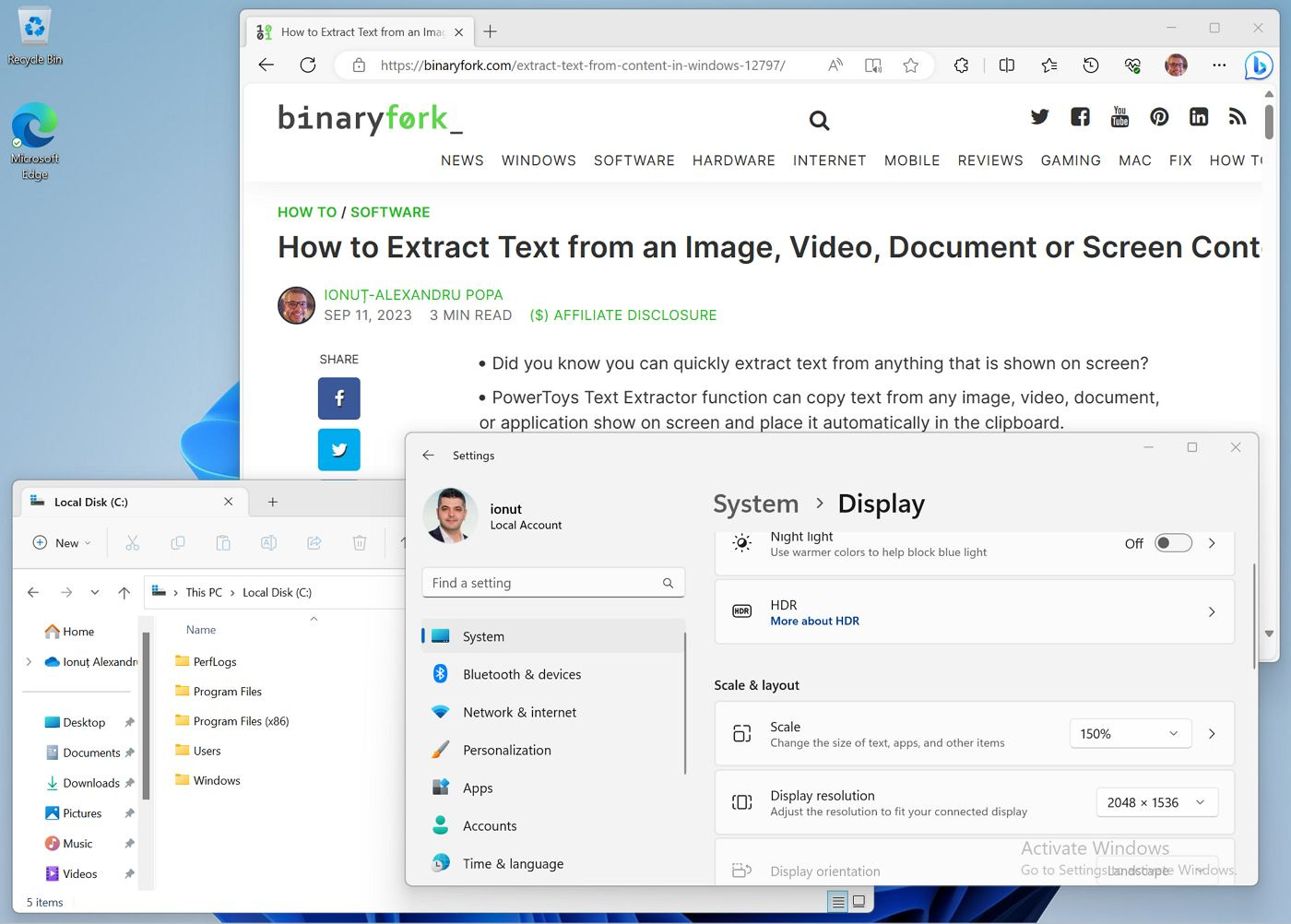Open Bluetooth & devices in Settings sidebar
The width and height of the screenshot is (1291, 924).
point(522,674)
